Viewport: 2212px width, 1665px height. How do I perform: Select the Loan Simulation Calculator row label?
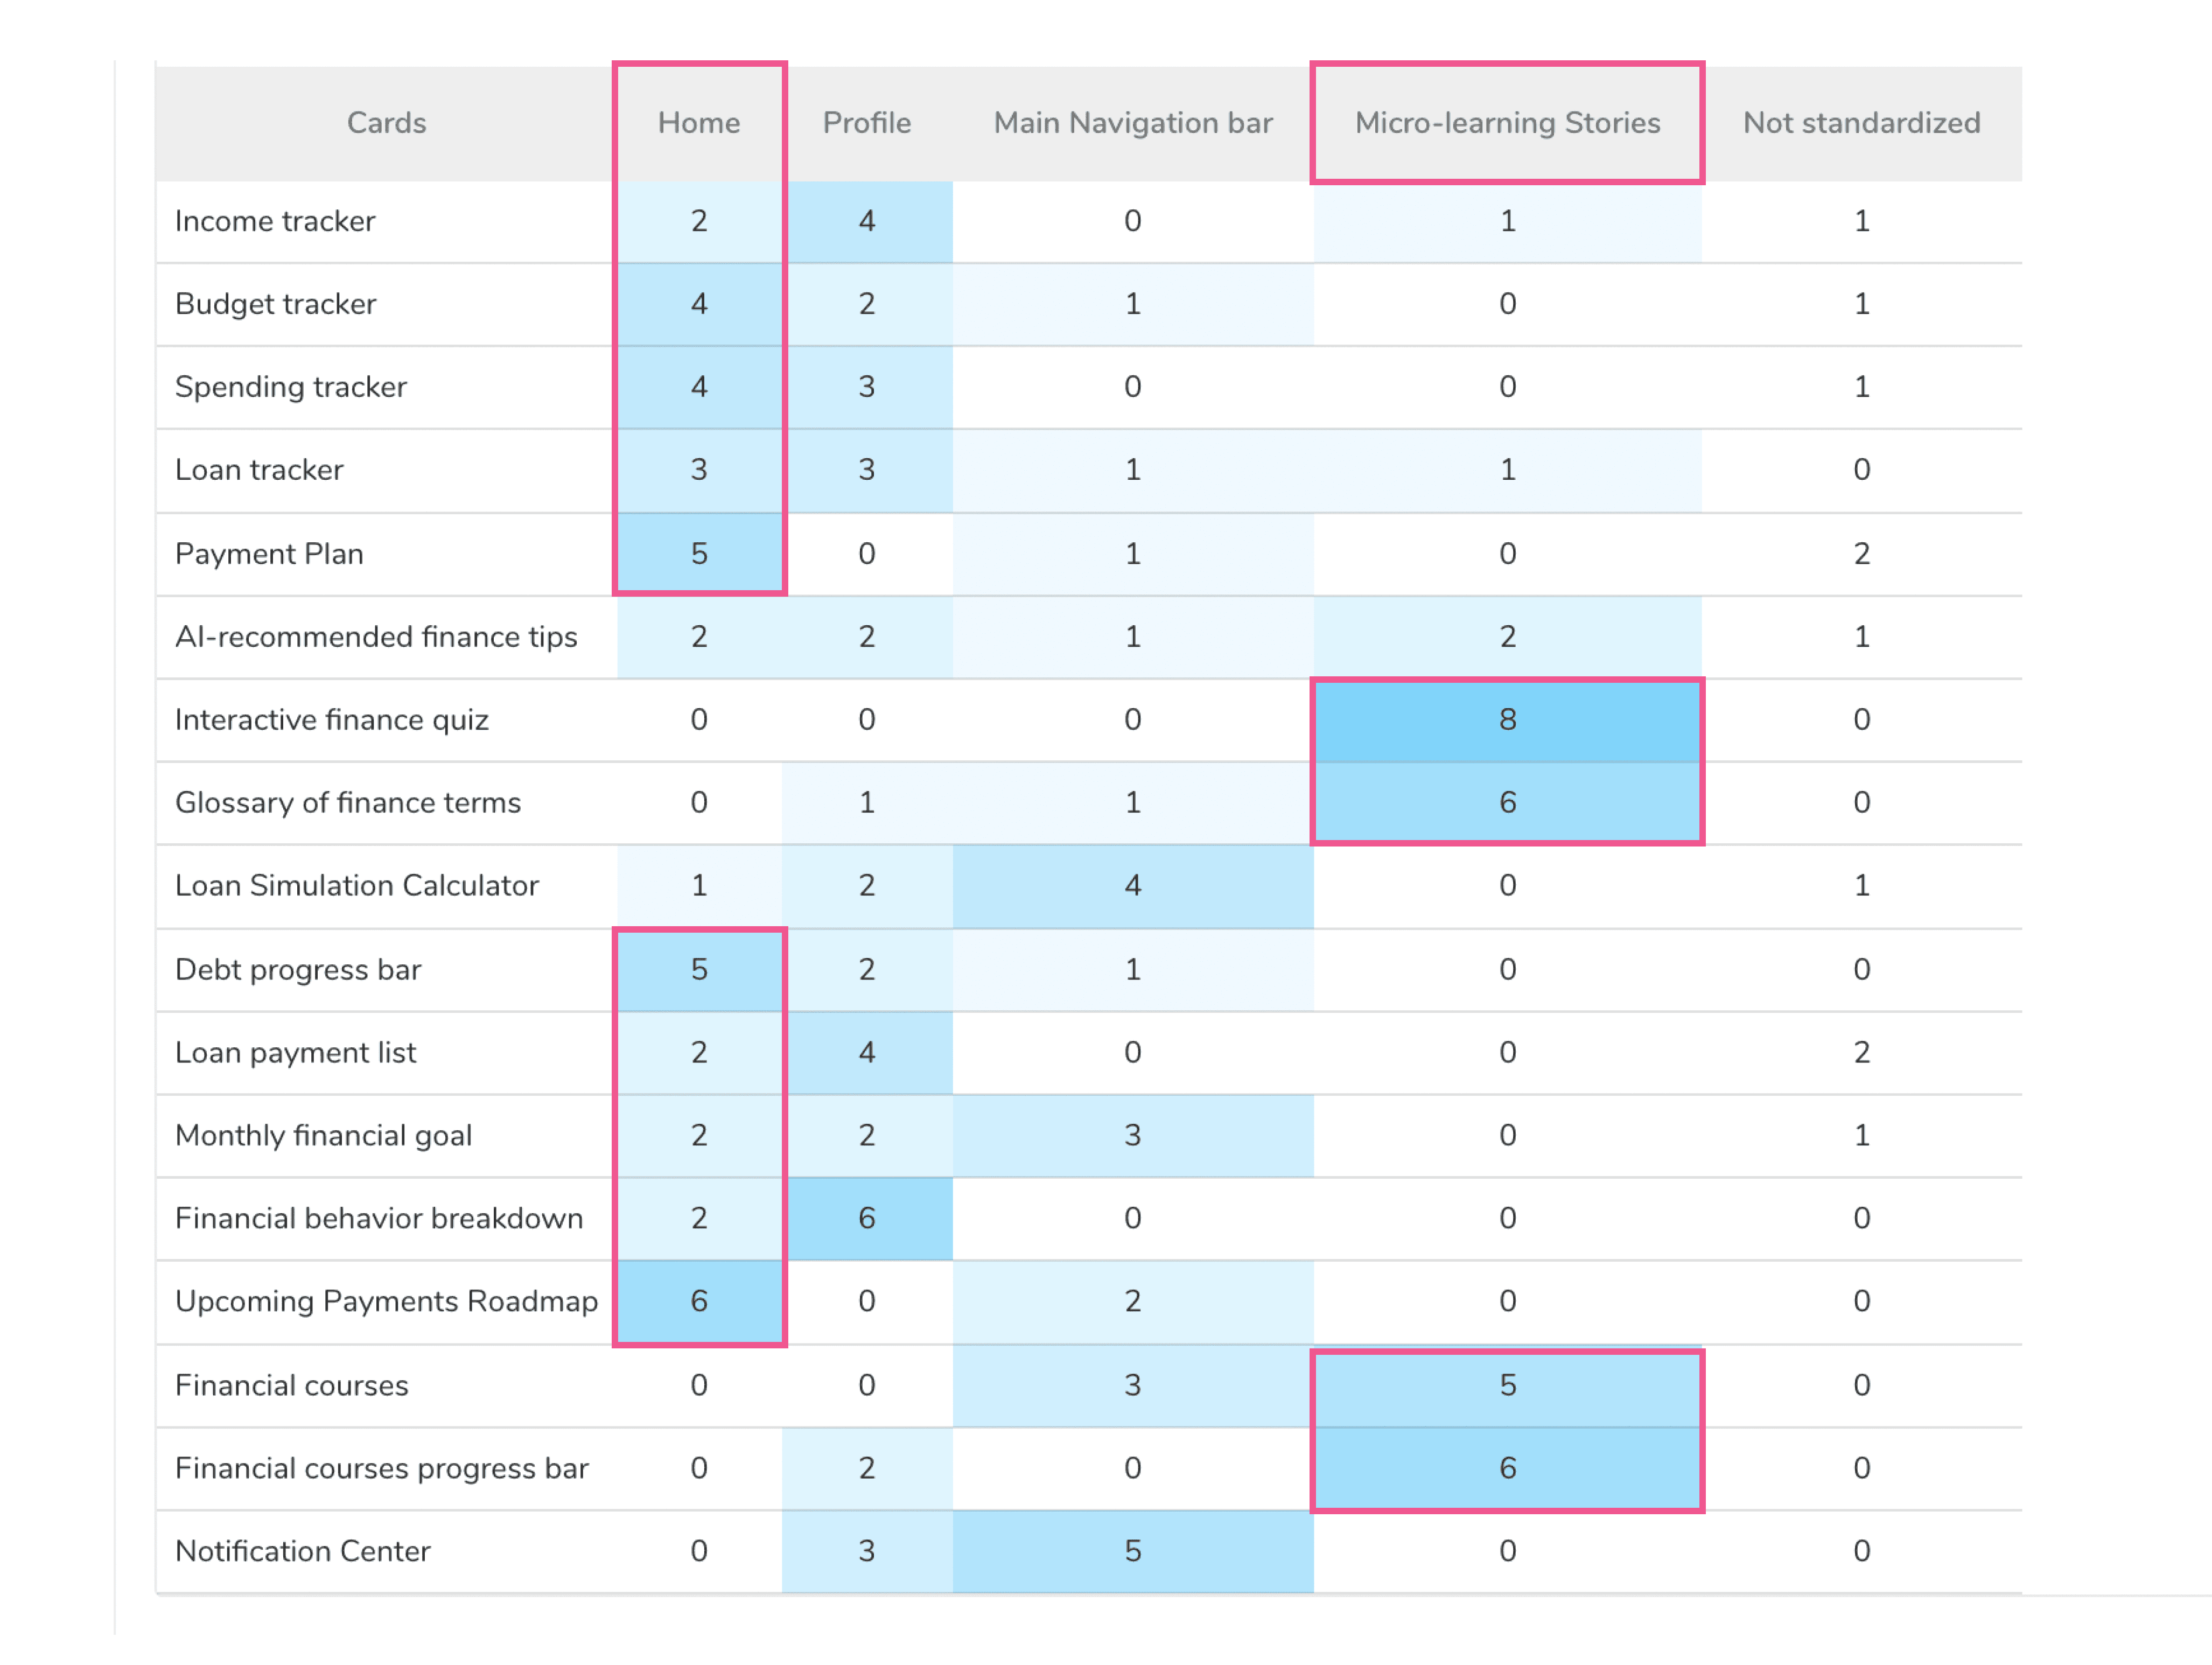coord(356,885)
